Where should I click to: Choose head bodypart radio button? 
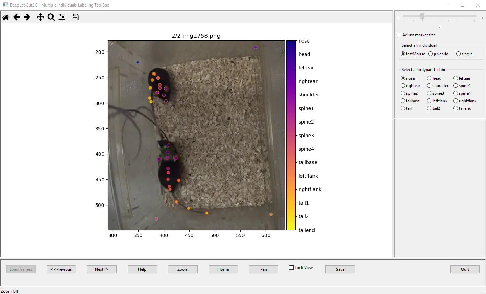point(429,78)
